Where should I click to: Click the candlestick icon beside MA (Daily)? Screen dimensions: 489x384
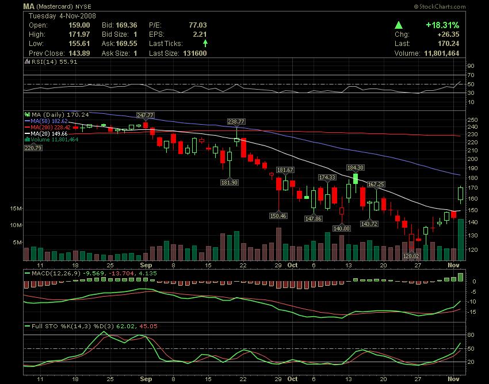27,115
